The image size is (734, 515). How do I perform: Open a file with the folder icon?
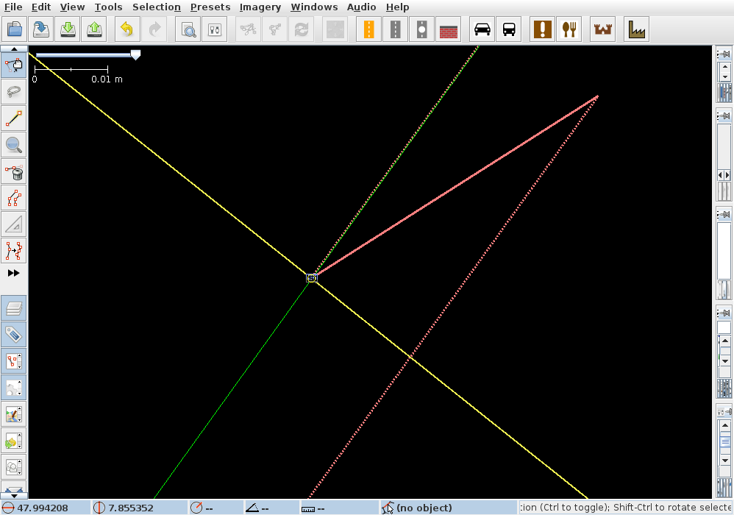coord(15,29)
